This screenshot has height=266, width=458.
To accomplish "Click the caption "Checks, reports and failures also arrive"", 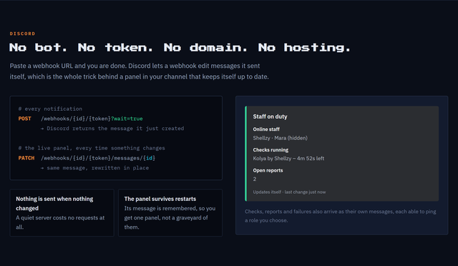I will click(341, 216).
